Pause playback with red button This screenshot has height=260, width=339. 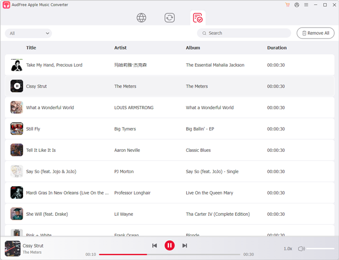pyautogui.click(x=169, y=245)
